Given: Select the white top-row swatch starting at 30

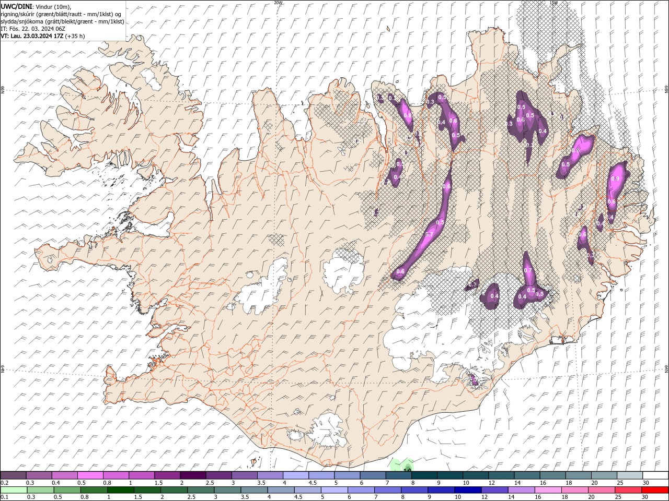Looking at the screenshot, I should [x=655, y=475].
